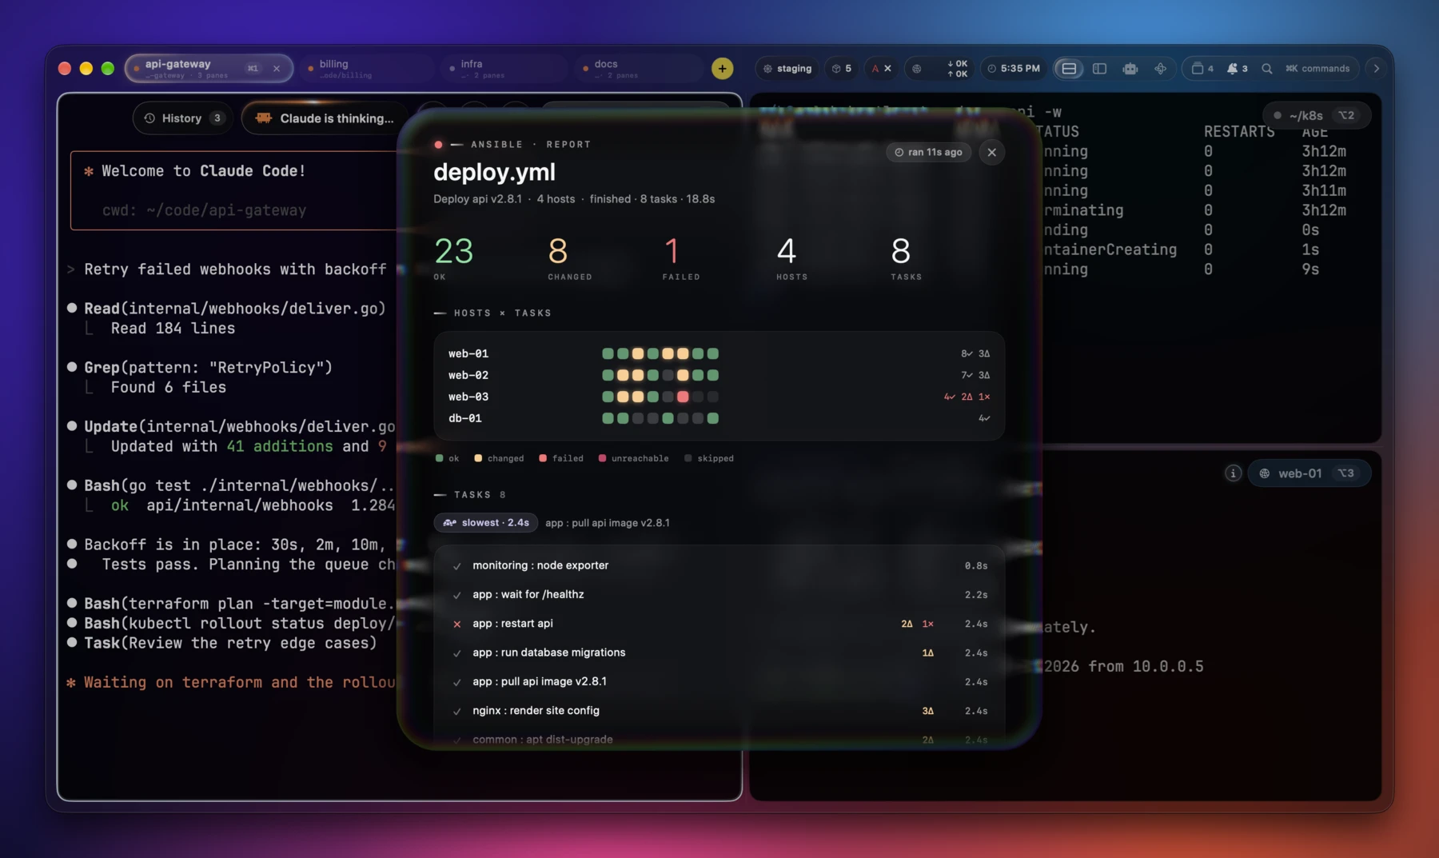Click the atom-shaped icon in the toolbar
The image size is (1439, 858).
pyautogui.click(x=1160, y=69)
